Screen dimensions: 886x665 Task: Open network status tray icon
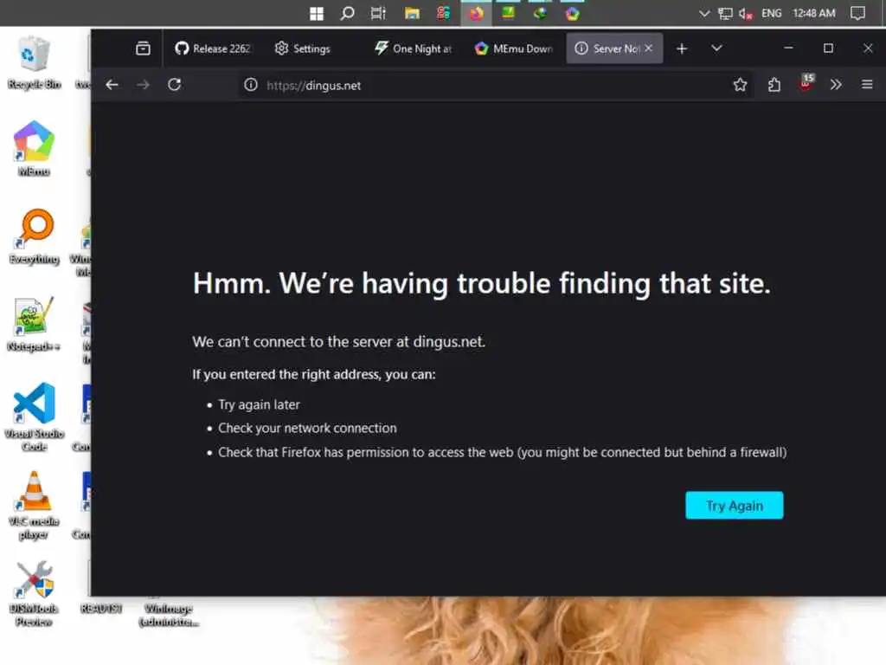[725, 14]
